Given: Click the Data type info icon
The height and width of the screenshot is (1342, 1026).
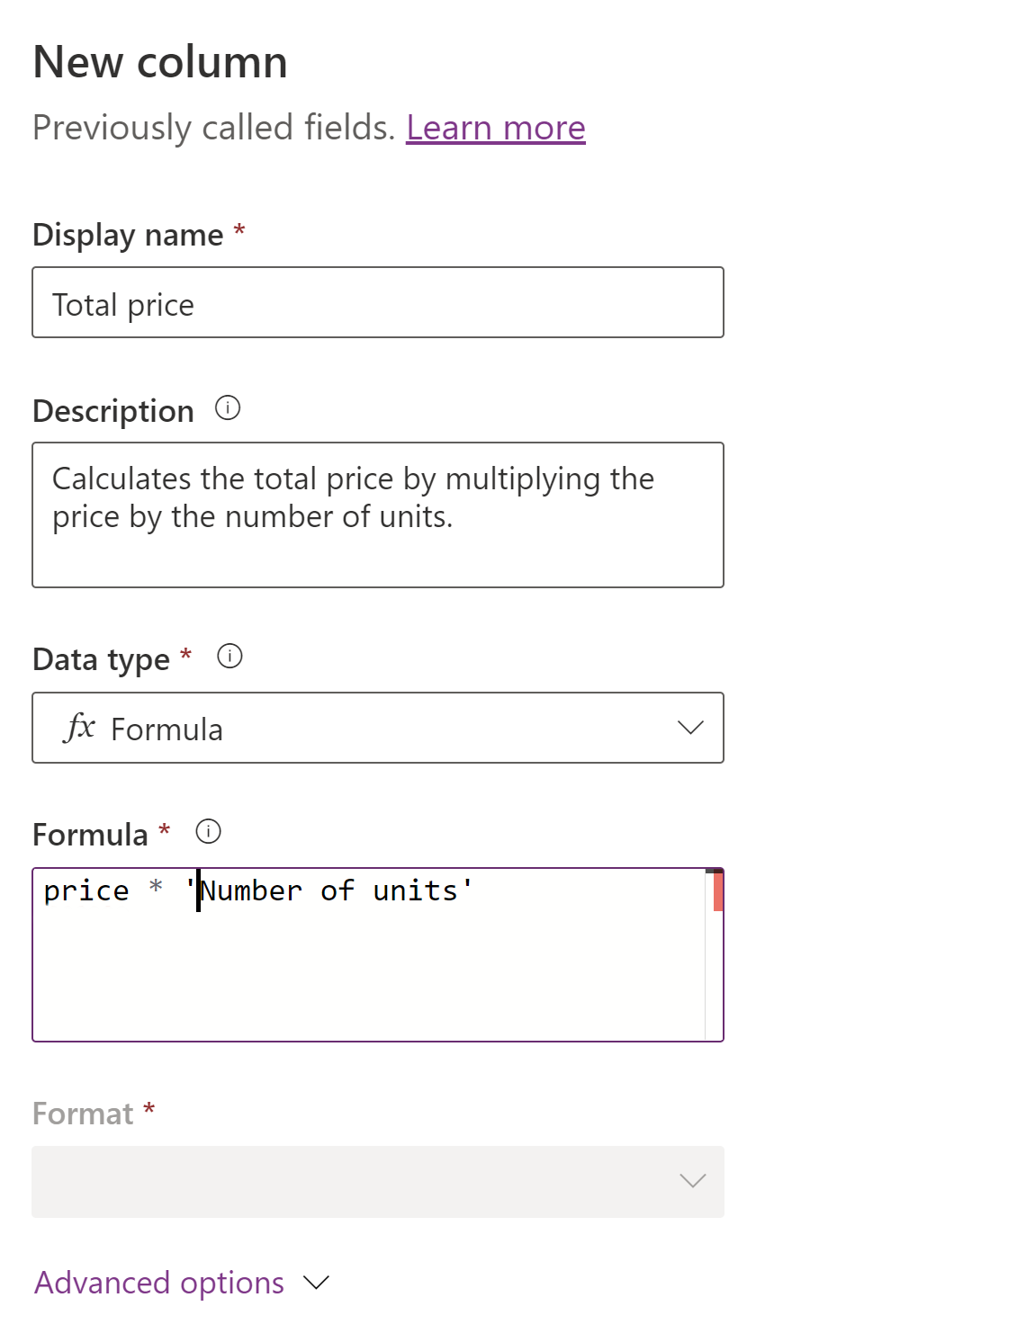Looking at the screenshot, I should click(231, 658).
